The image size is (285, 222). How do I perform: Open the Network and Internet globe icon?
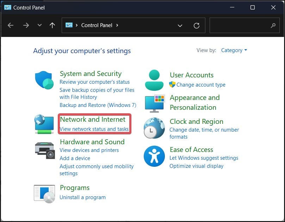(44, 124)
